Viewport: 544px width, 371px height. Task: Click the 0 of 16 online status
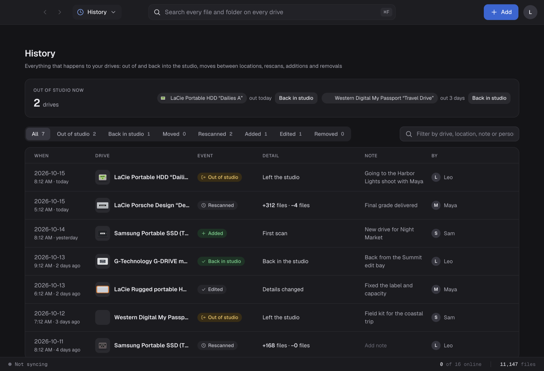click(460, 364)
